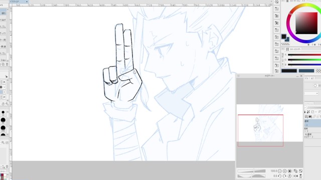Select the main drawing color swatch
Screen dimensions: 321x180
point(284,36)
